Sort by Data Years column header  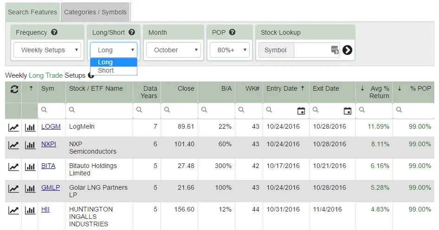click(x=147, y=92)
